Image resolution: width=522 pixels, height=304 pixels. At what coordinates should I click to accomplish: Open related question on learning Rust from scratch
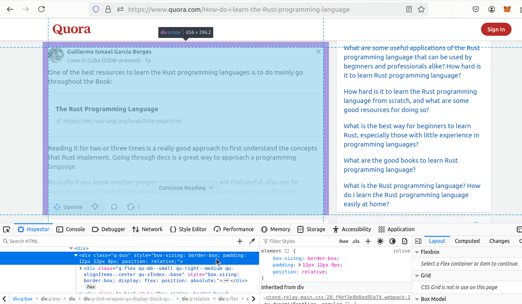pyautogui.click(x=410, y=101)
